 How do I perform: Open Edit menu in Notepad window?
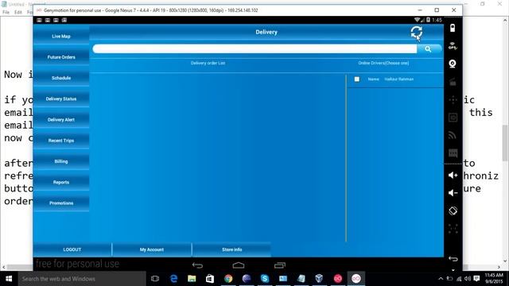tap(17, 13)
